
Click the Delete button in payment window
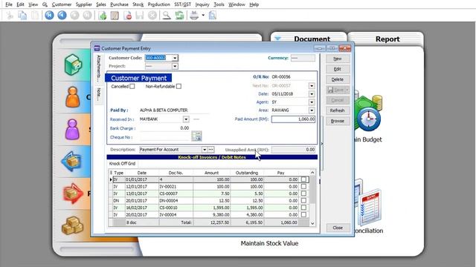pyautogui.click(x=338, y=79)
